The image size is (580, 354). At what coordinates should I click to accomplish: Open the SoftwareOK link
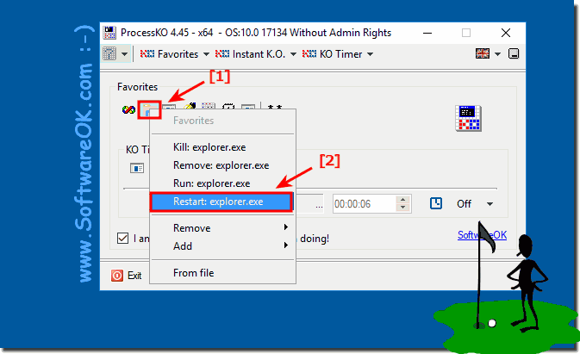(482, 235)
